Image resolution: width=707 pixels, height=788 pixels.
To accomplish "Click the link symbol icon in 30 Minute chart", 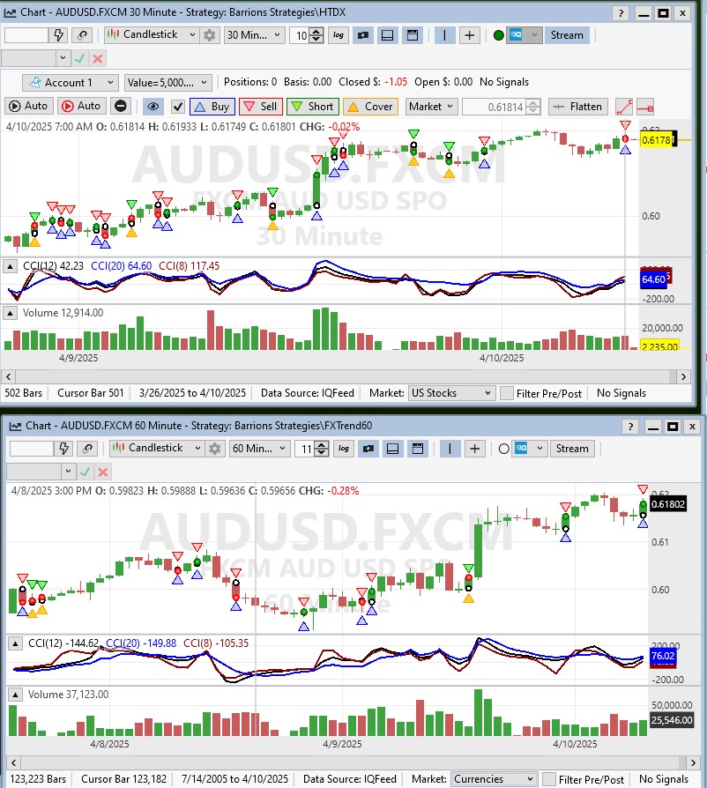I will coord(82,35).
